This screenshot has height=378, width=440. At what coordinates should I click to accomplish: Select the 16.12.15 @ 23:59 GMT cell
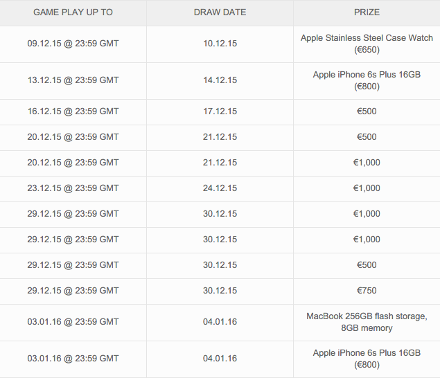(73, 111)
